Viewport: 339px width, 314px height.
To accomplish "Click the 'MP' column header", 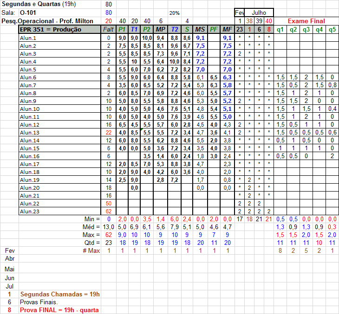I will point(161,30).
